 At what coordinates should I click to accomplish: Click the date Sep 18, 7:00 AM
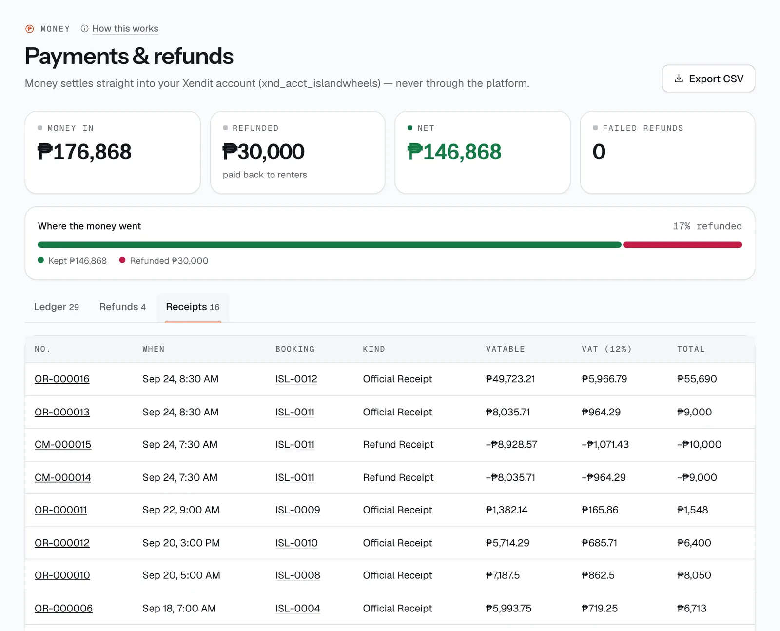(x=179, y=609)
